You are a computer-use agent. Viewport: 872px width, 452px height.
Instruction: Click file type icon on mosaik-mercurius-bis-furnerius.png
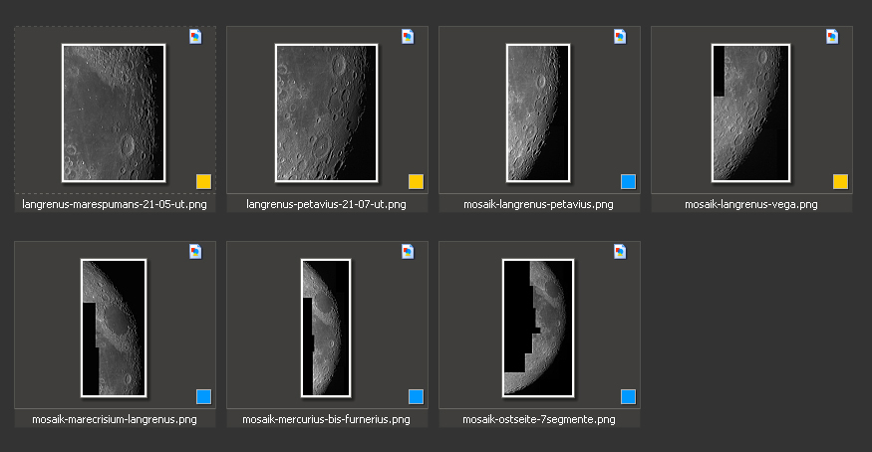coord(408,252)
